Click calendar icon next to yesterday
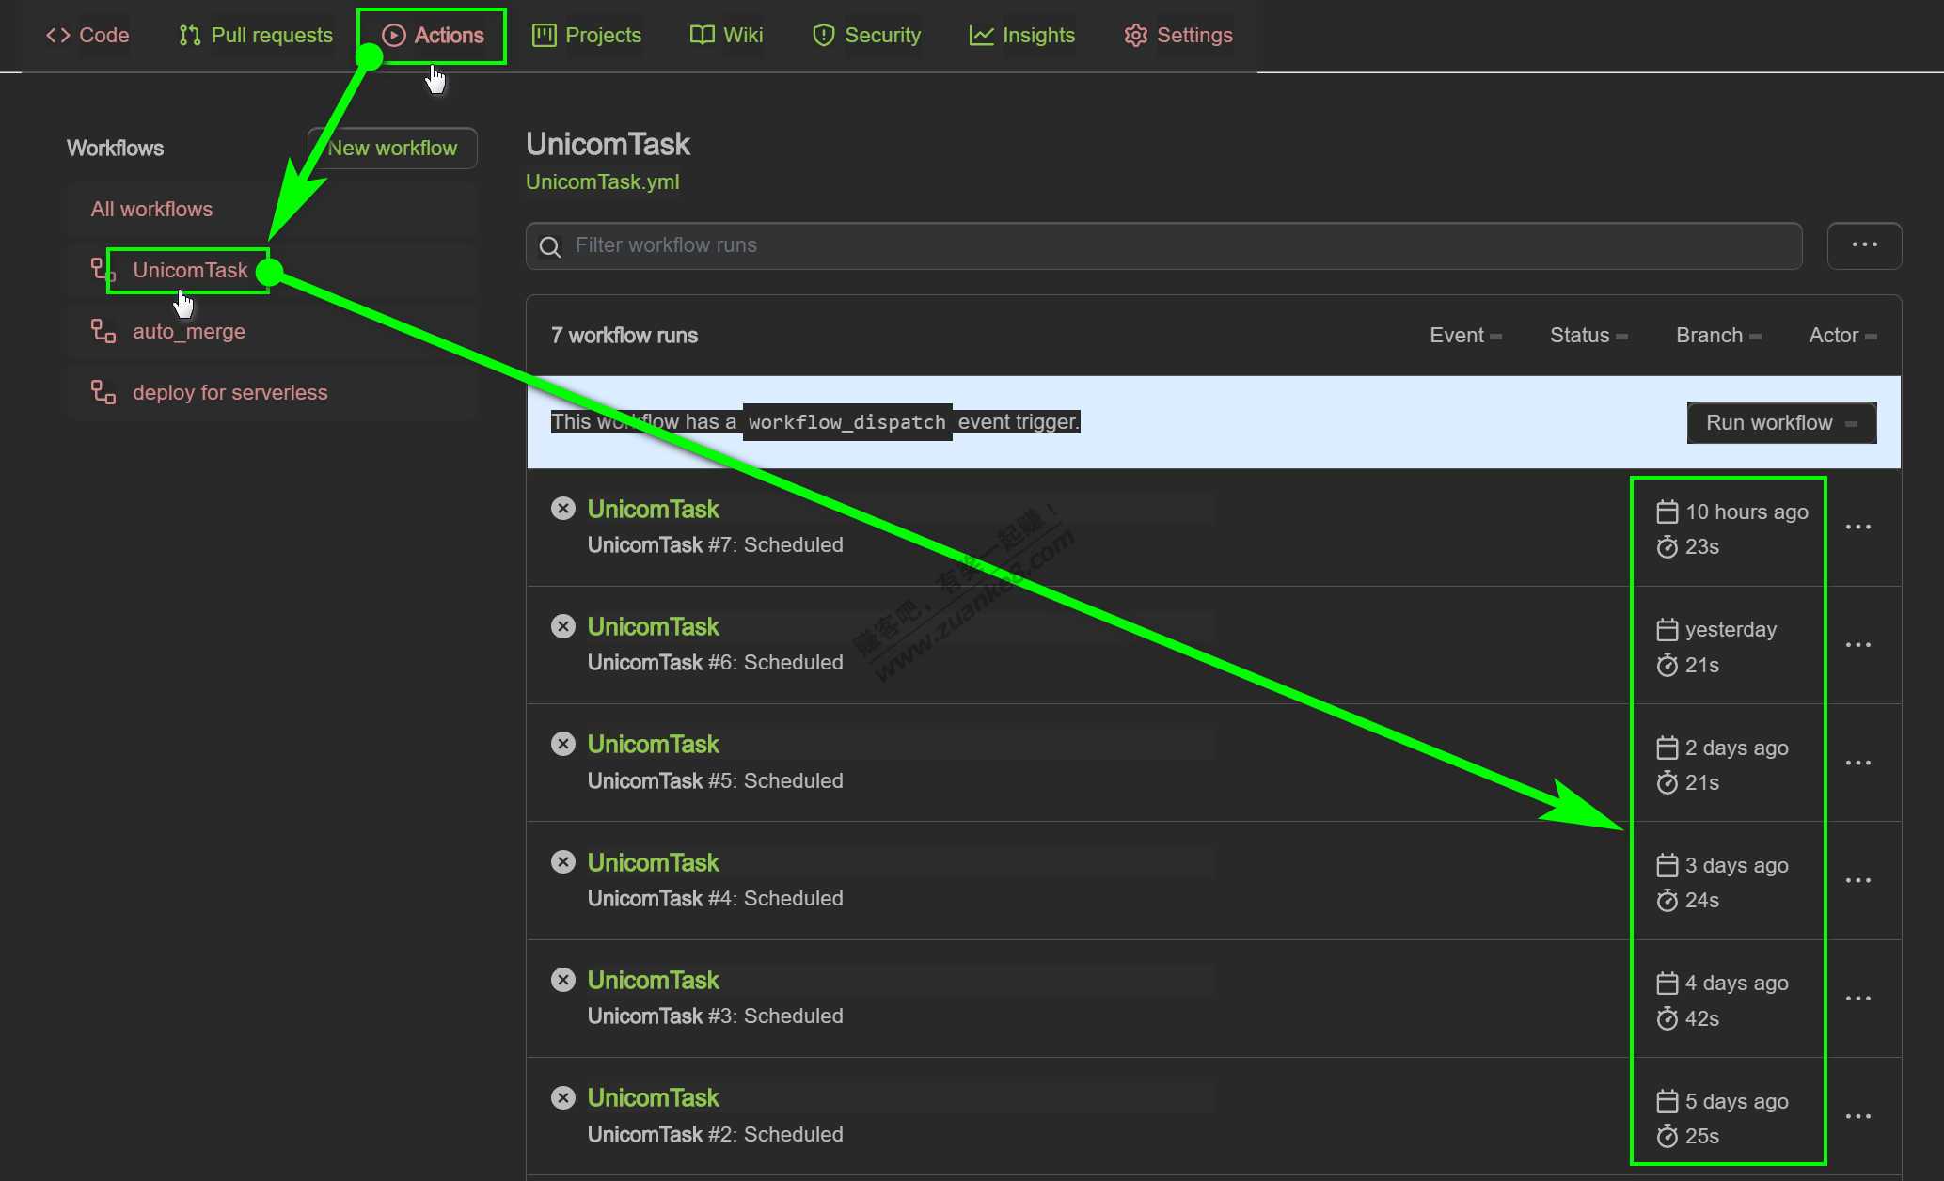This screenshot has width=1944, height=1181. [x=1667, y=629]
